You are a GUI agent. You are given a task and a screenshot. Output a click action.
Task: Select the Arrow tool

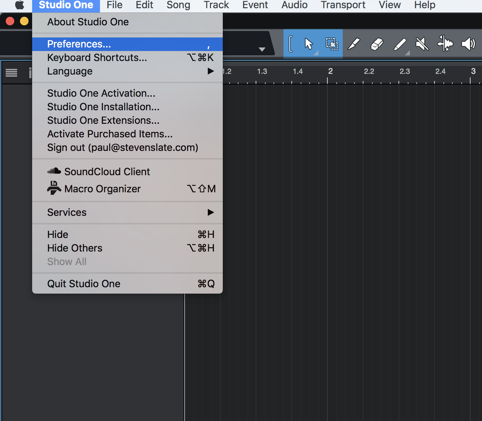click(309, 44)
